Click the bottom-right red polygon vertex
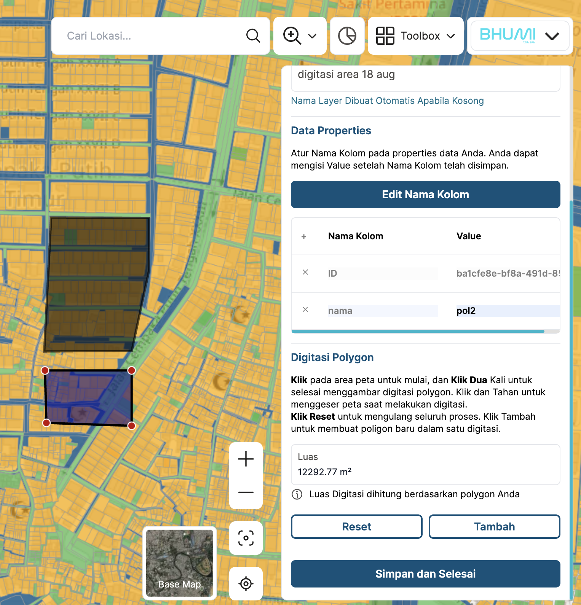581x605 pixels. 131,426
